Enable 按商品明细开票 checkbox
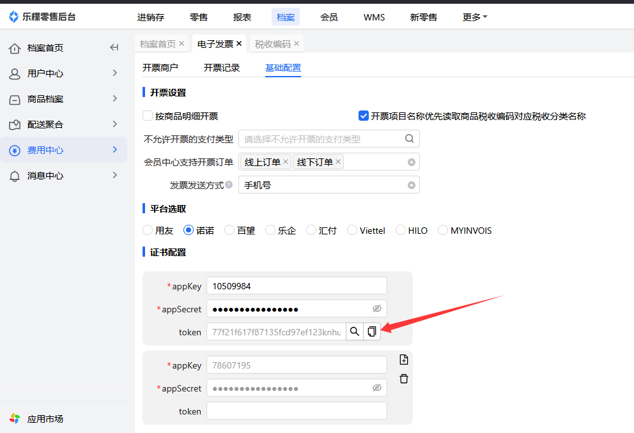634x433 pixels. click(148, 116)
